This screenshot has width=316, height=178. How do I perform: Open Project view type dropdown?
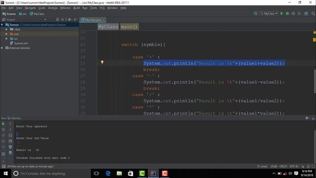pos(45,20)
